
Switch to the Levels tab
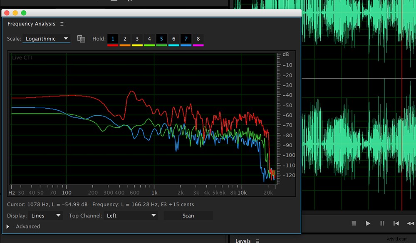click(x=243, y=241)
